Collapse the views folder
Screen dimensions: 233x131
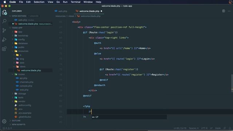point(14,67)
